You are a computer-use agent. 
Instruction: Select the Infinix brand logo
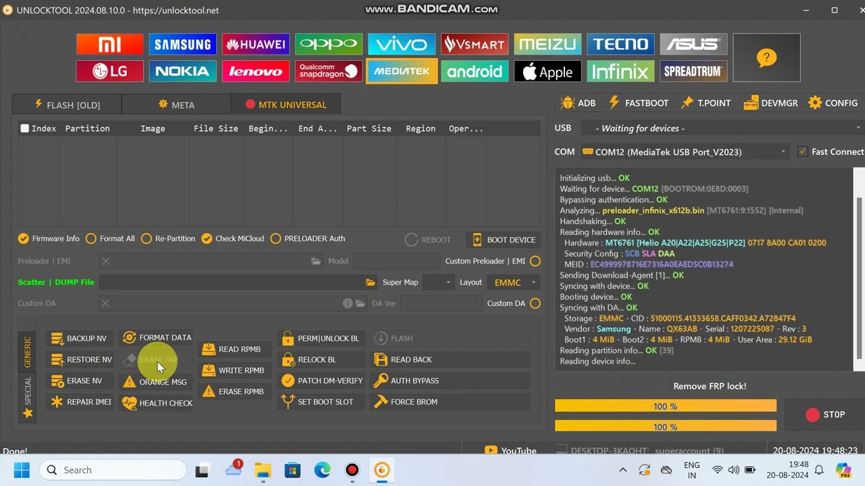click(620, 71)
